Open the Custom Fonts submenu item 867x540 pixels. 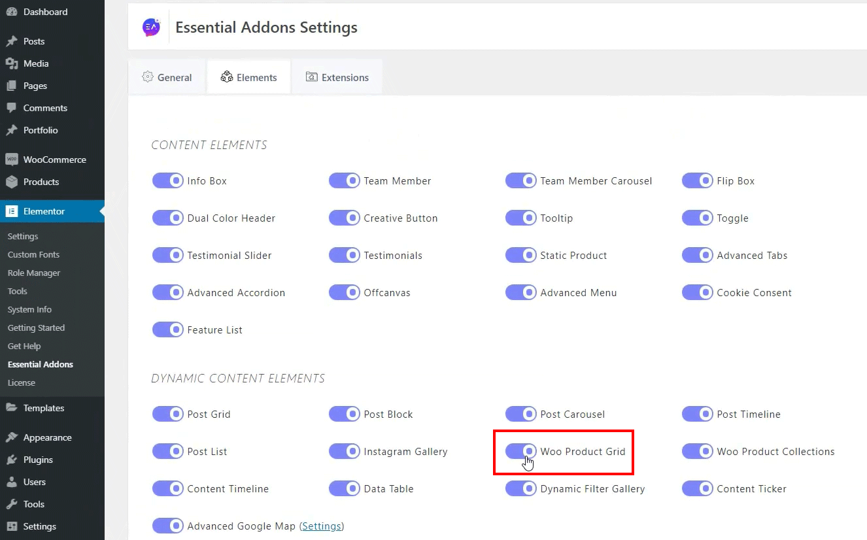[33, 254]
